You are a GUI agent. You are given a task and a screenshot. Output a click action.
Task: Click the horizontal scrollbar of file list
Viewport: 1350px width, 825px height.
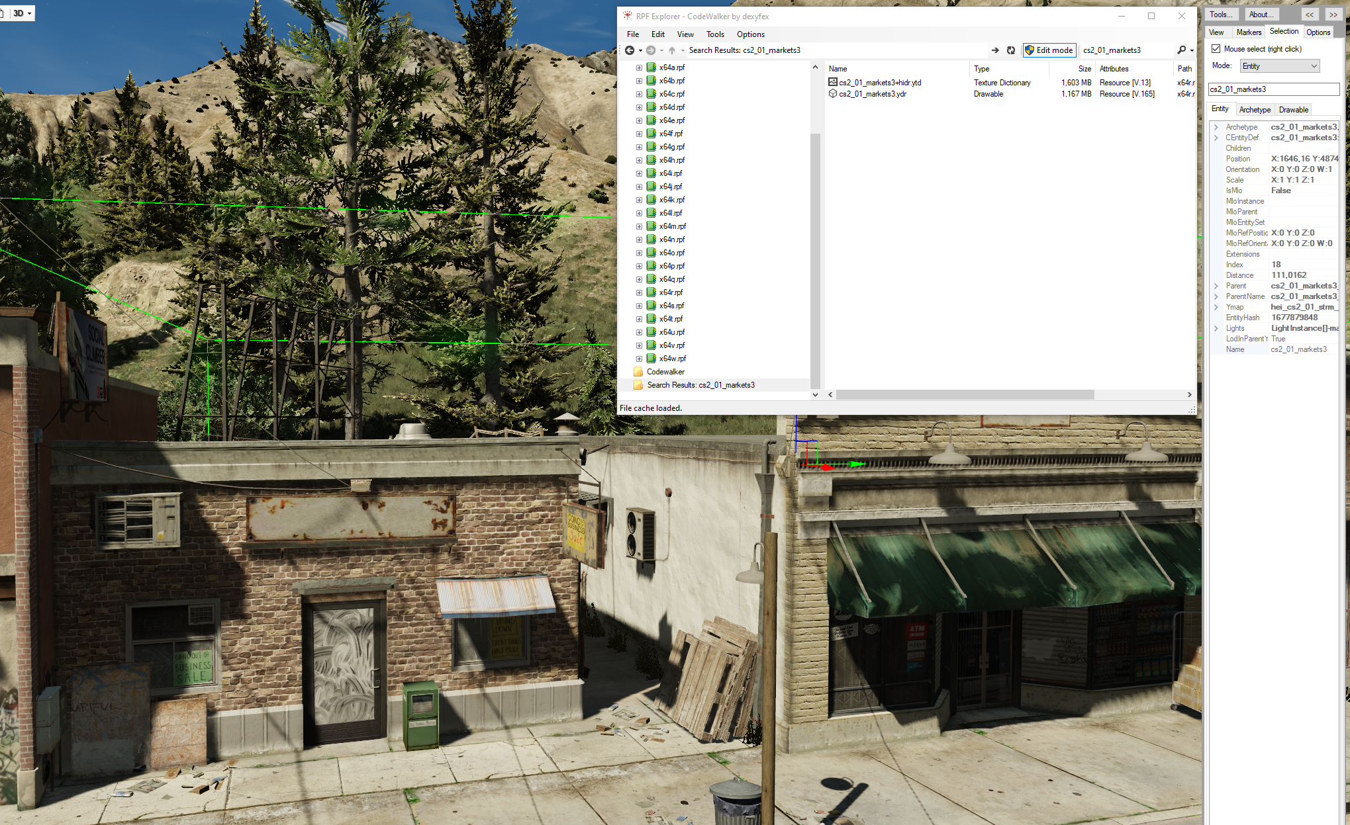tap(965, 395)
